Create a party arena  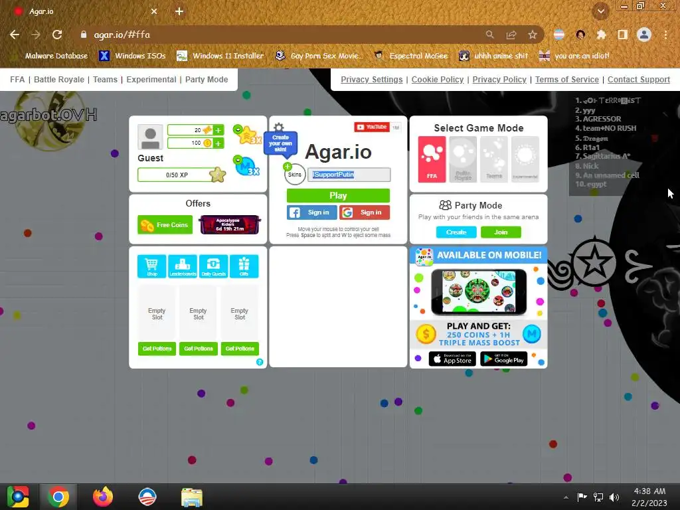[456, 232]
